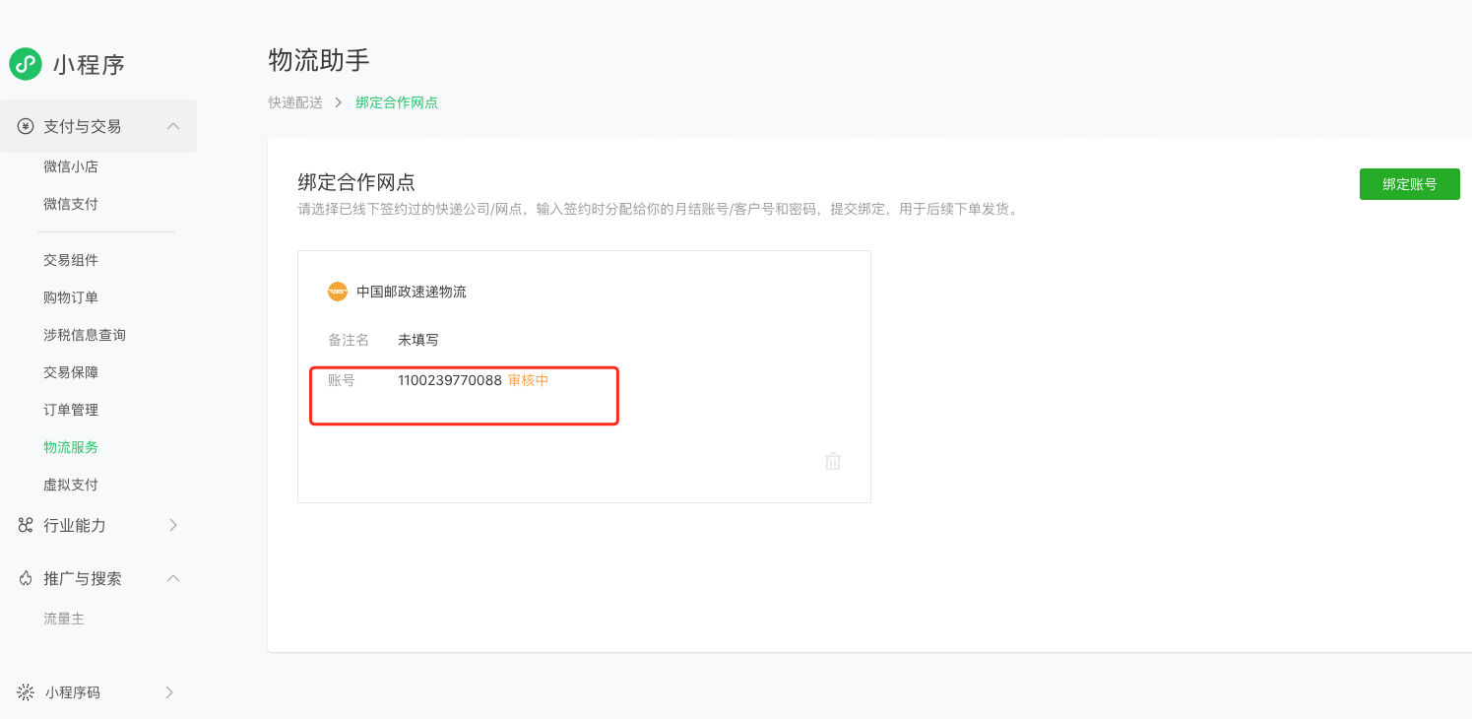Screen dimensions: 1472x719
Task: Expand the 小程序码 section arrow
Action: point(169,692)
